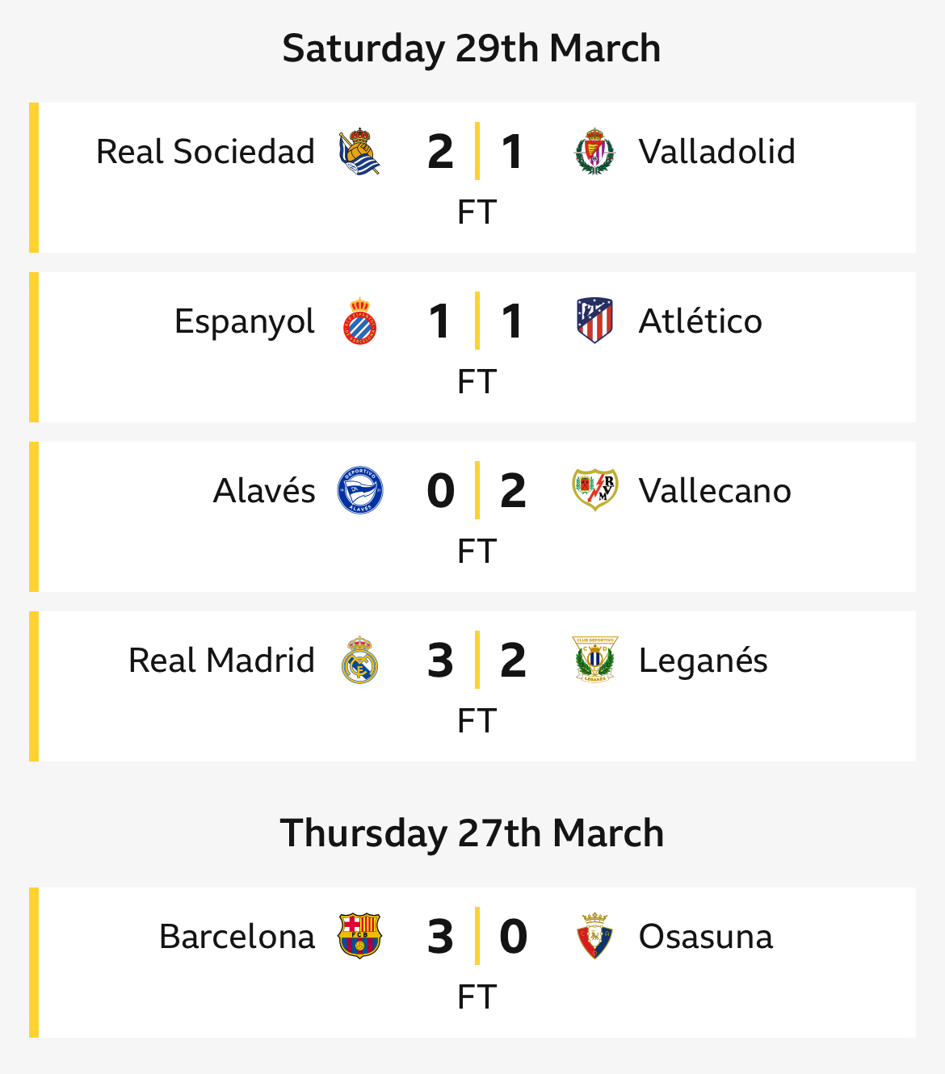Image resolution: width=945 pixels, height=1074 pixels.
Task: Click the Atlético Madrid crest
Action: (x=594, y=321)
